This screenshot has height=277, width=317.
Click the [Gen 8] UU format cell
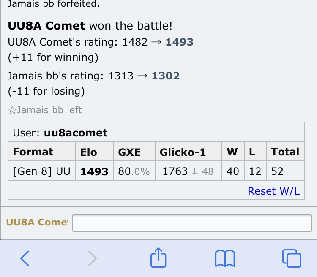[41, 171]
